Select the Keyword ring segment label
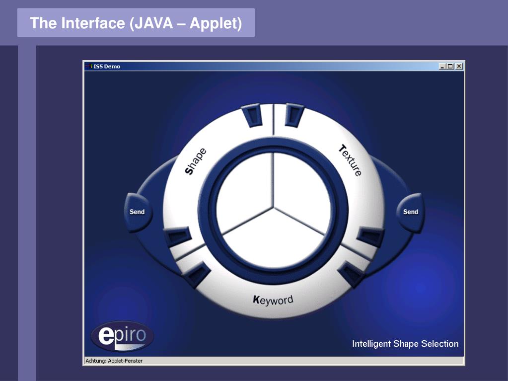Viewport: 508px width, 381px height. (x=273, y=300)
